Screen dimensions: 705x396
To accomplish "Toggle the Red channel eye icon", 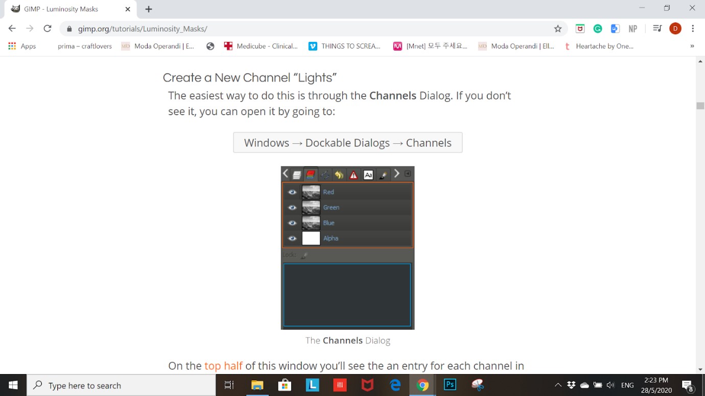I will click(x=292, y=192).
